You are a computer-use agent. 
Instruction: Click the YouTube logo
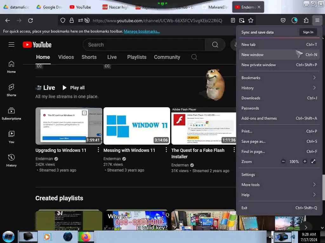tap(37, 45)
